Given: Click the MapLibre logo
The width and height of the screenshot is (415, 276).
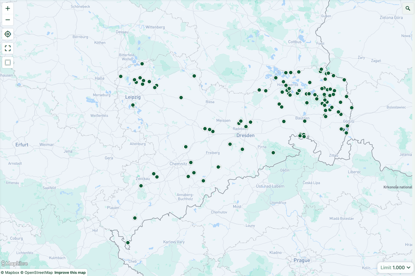Looking at the screenshot, I should pyautogui.click(x=15, y=264).
